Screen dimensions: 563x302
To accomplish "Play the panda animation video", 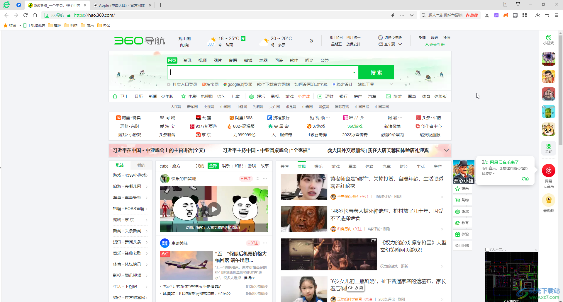I will (214, 209).
